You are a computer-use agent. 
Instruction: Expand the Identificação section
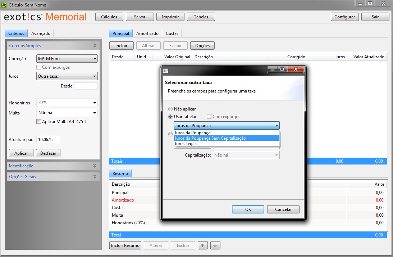tap(95, 166)
